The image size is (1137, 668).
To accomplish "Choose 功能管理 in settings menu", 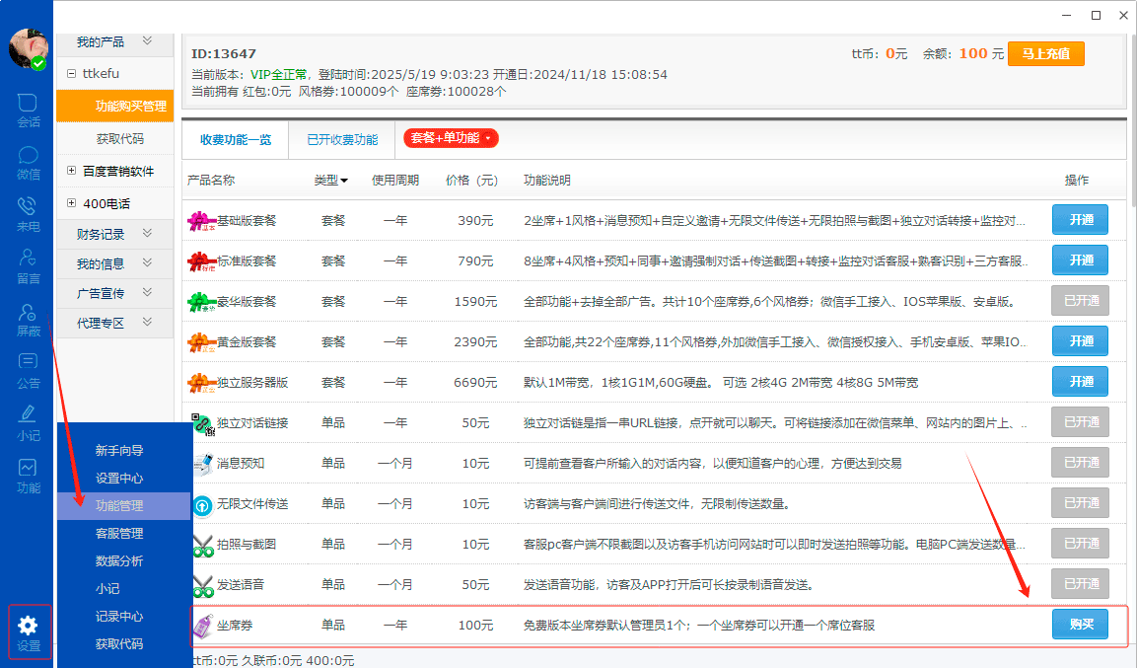I will tap(119, 505).
